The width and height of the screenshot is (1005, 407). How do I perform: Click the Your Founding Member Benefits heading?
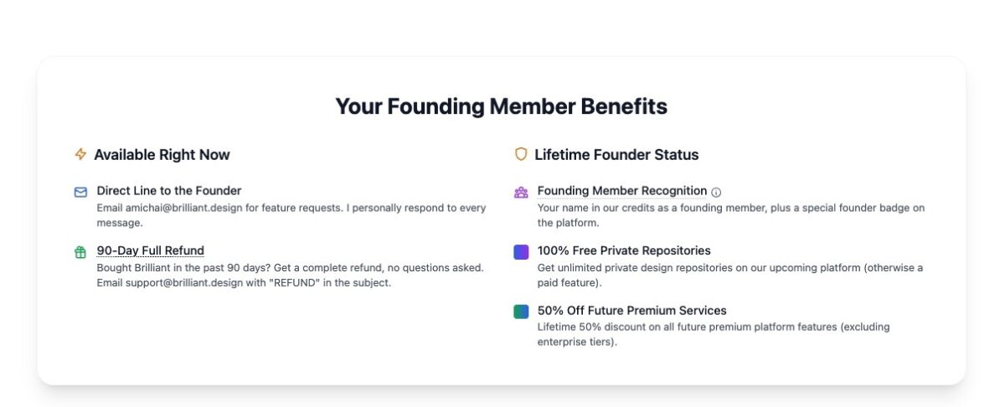click(x=502, y=106)
